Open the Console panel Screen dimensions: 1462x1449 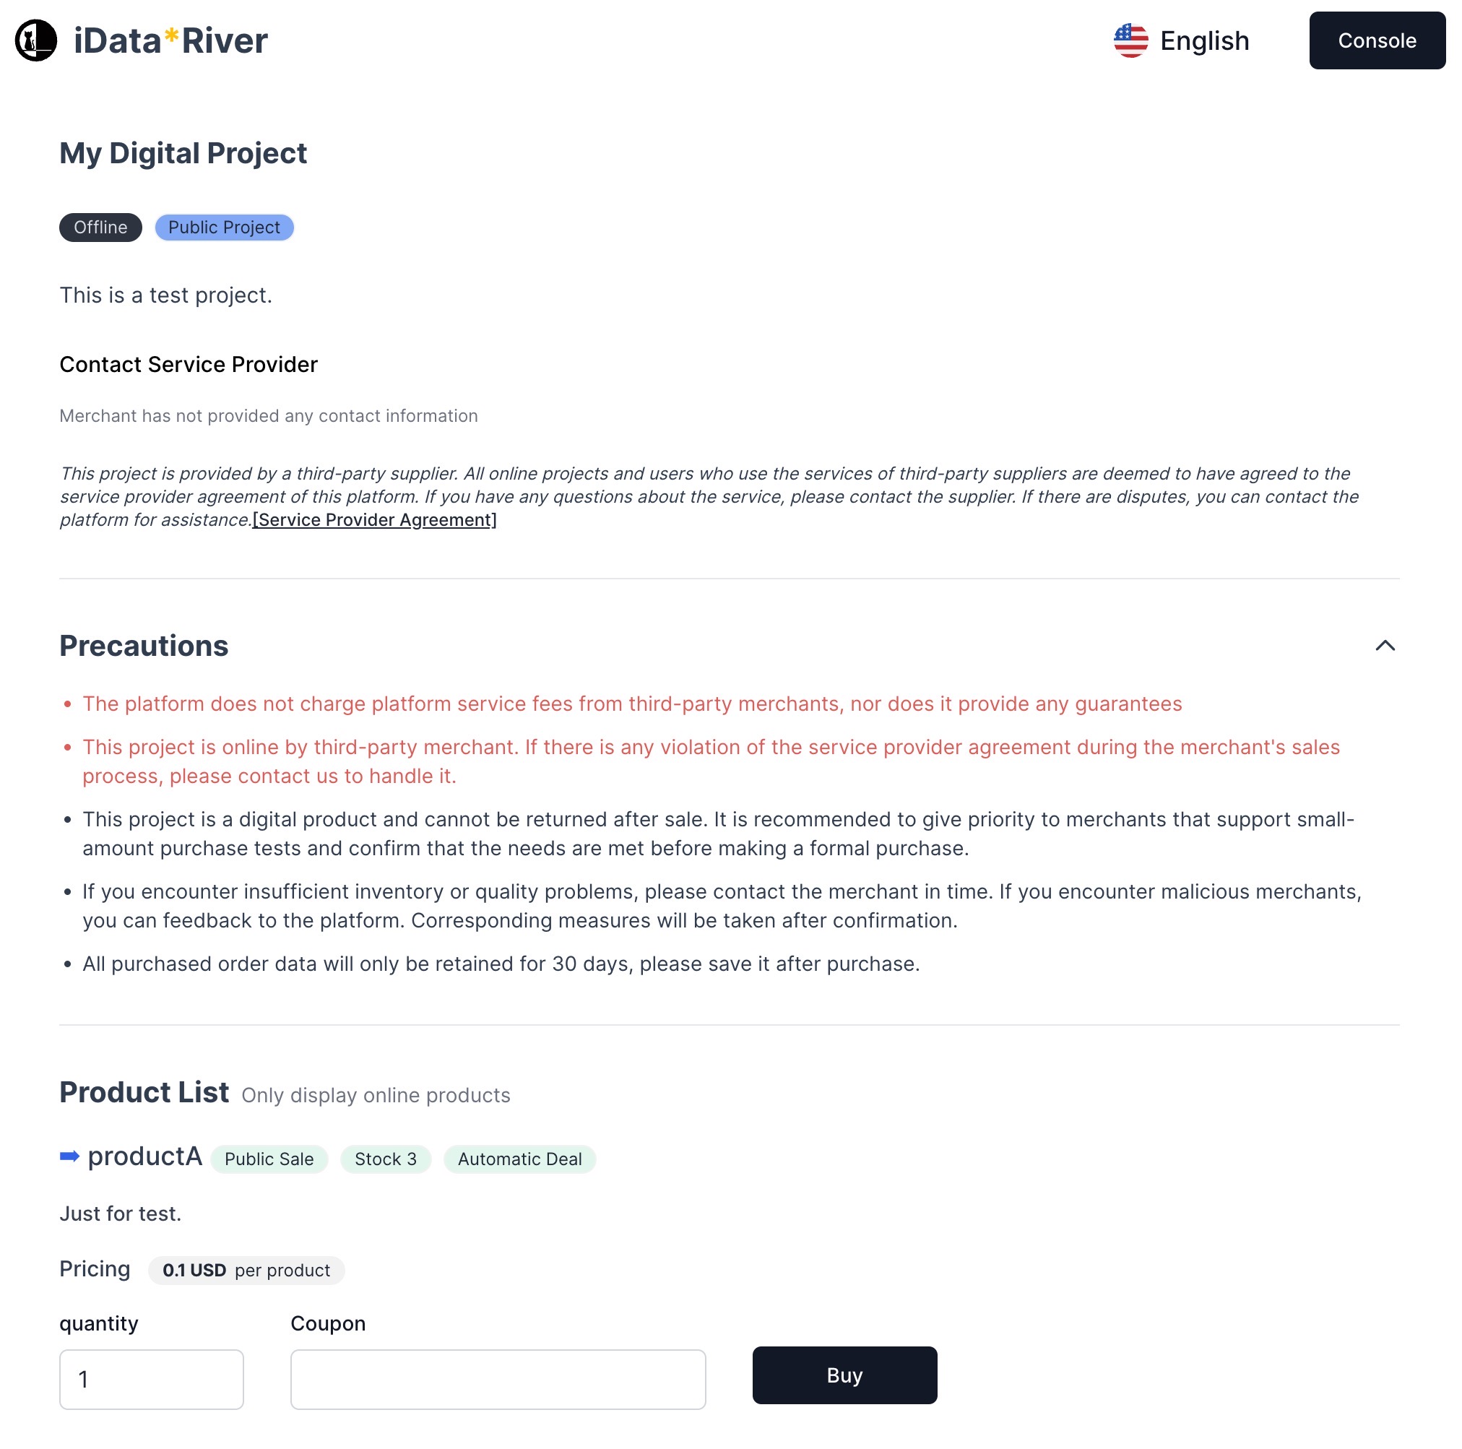point(1377,40)
